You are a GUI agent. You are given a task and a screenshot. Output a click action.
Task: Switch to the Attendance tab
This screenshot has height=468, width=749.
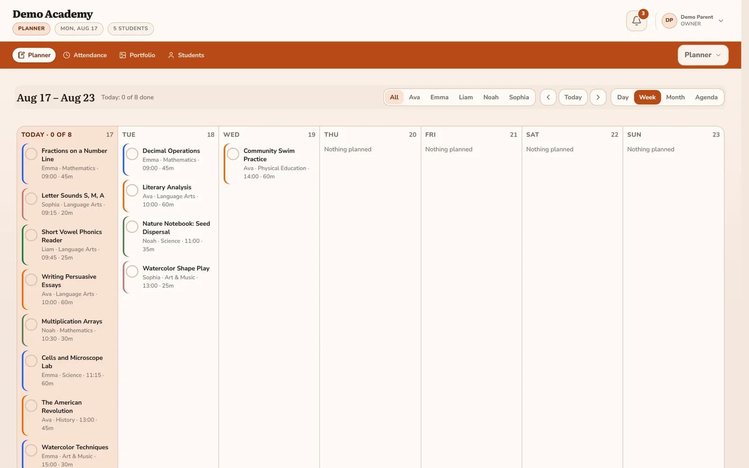click(85, 55)
